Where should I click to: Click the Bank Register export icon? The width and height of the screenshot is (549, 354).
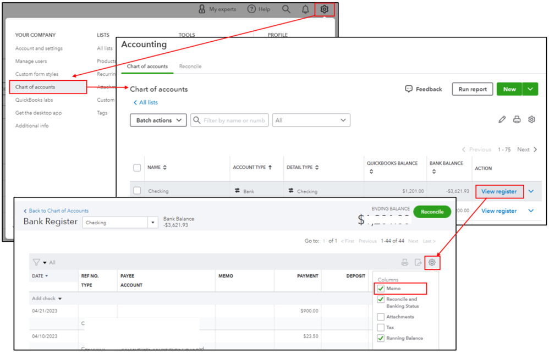[x=418, y=262]
